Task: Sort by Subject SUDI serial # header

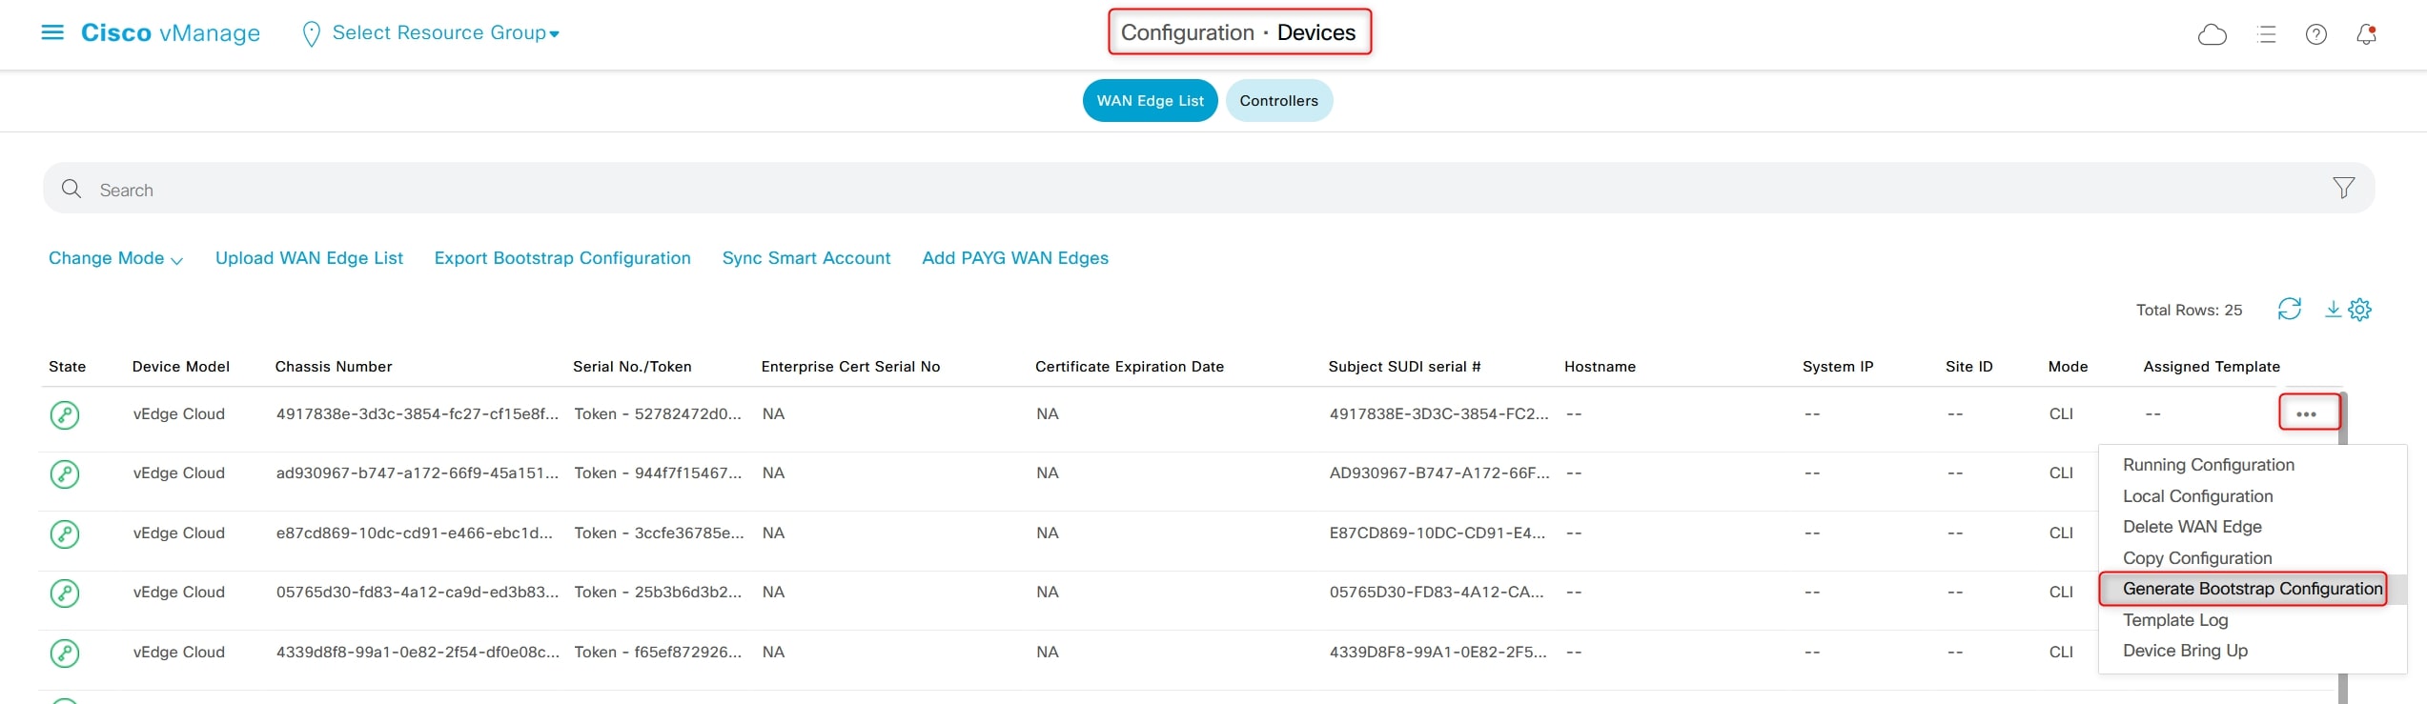Action: point(1404,367)
